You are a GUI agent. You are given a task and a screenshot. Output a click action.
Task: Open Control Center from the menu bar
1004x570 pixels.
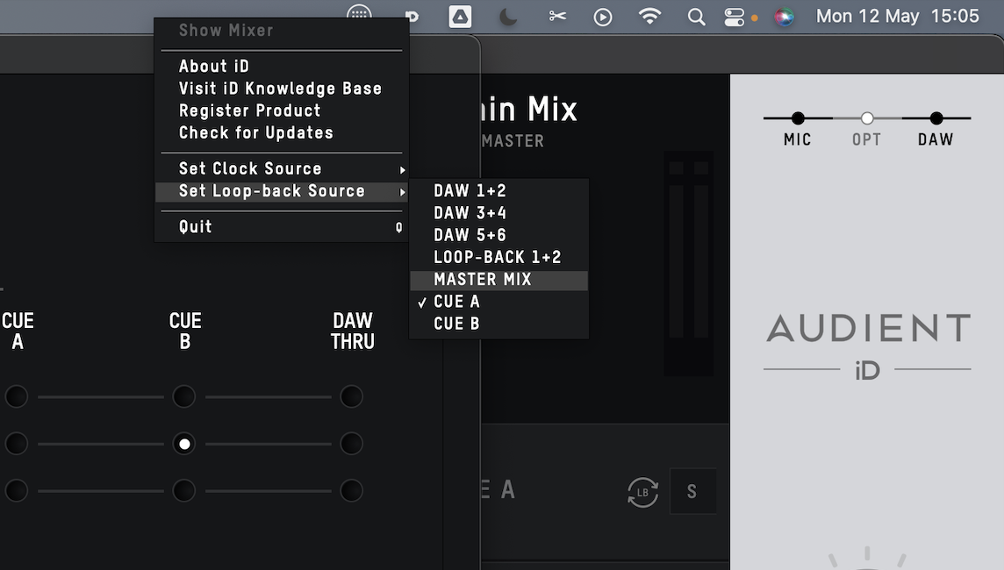click(734, 18)
